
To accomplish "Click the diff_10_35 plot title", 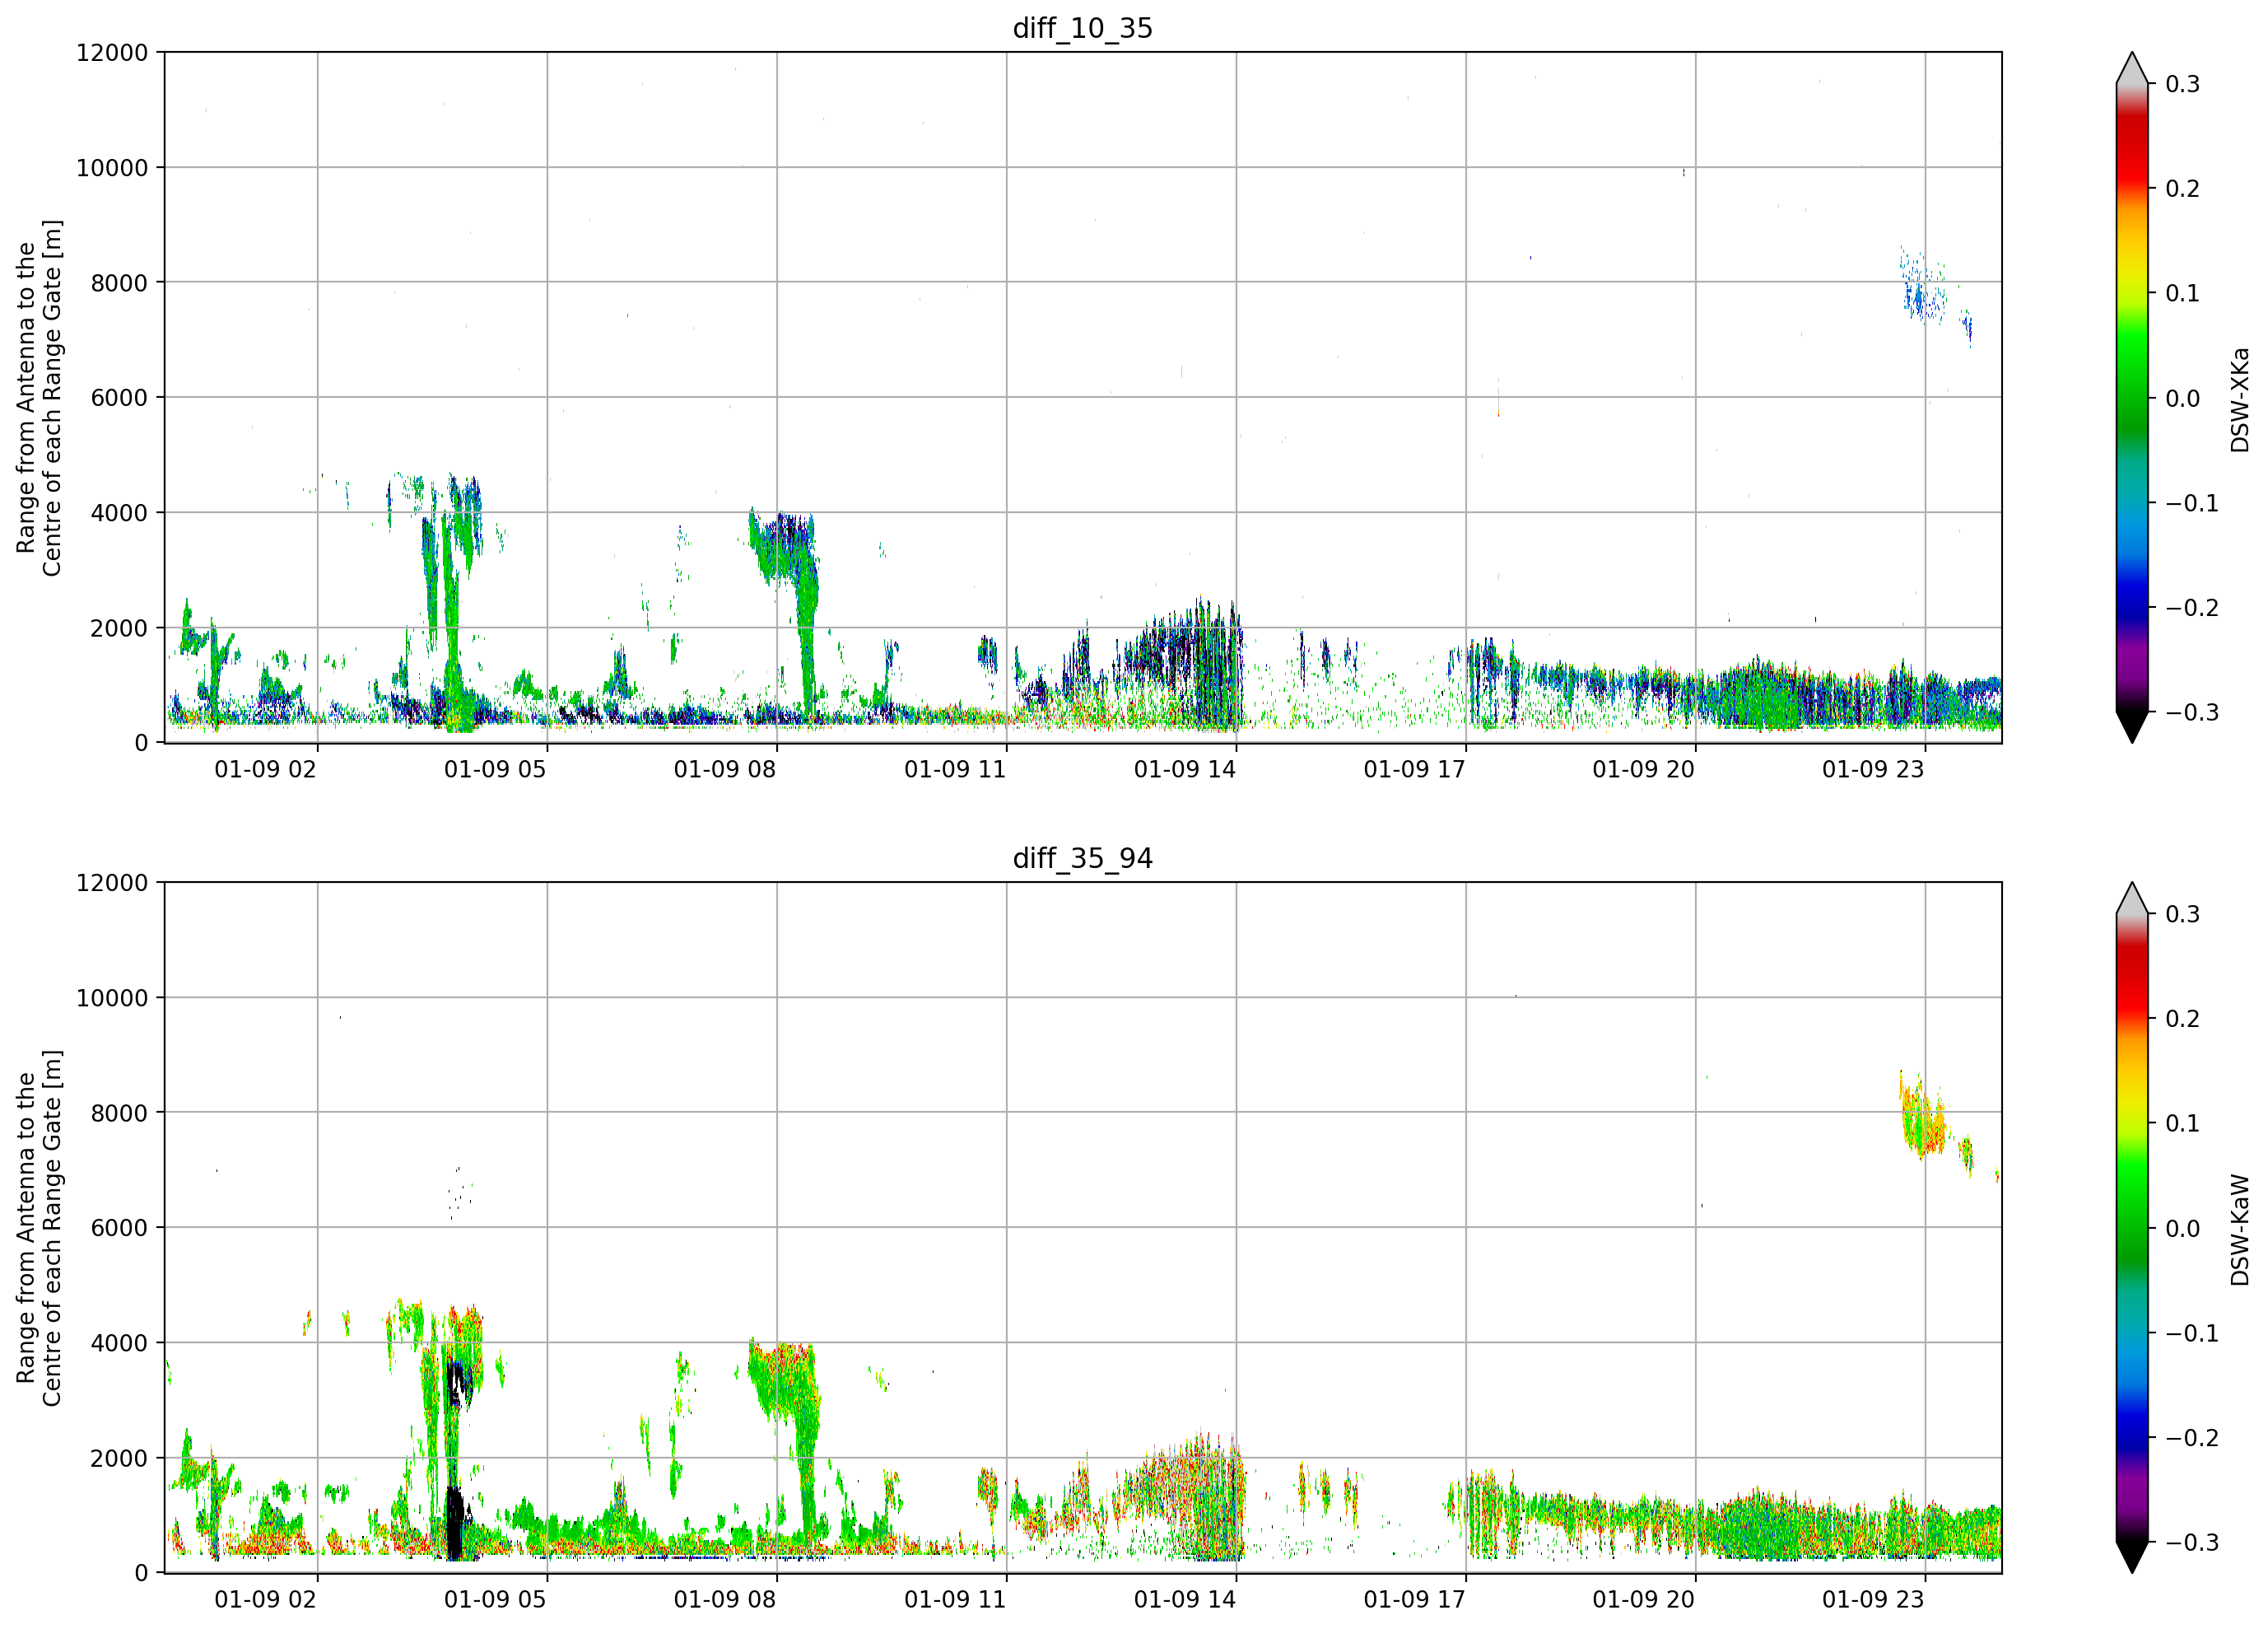I will (x=1082, y=28).
